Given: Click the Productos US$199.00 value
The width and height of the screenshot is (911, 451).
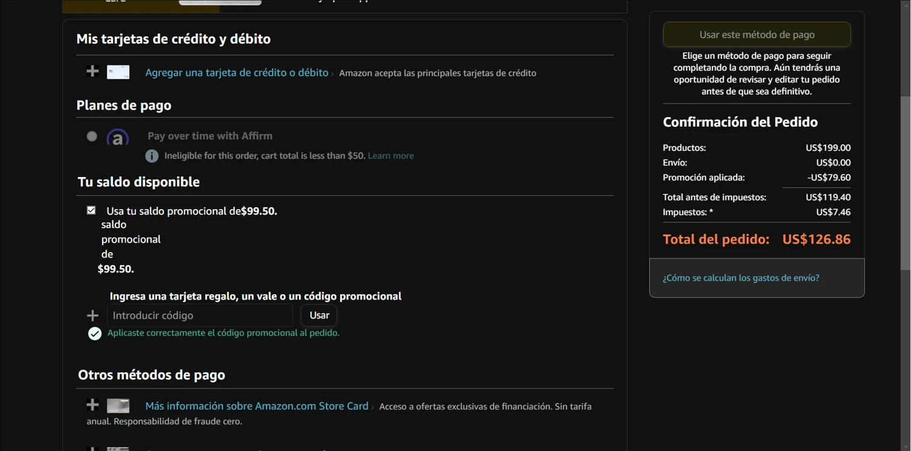Looking at the screenshot, I should pyautogui.click(x=828, y=148).
